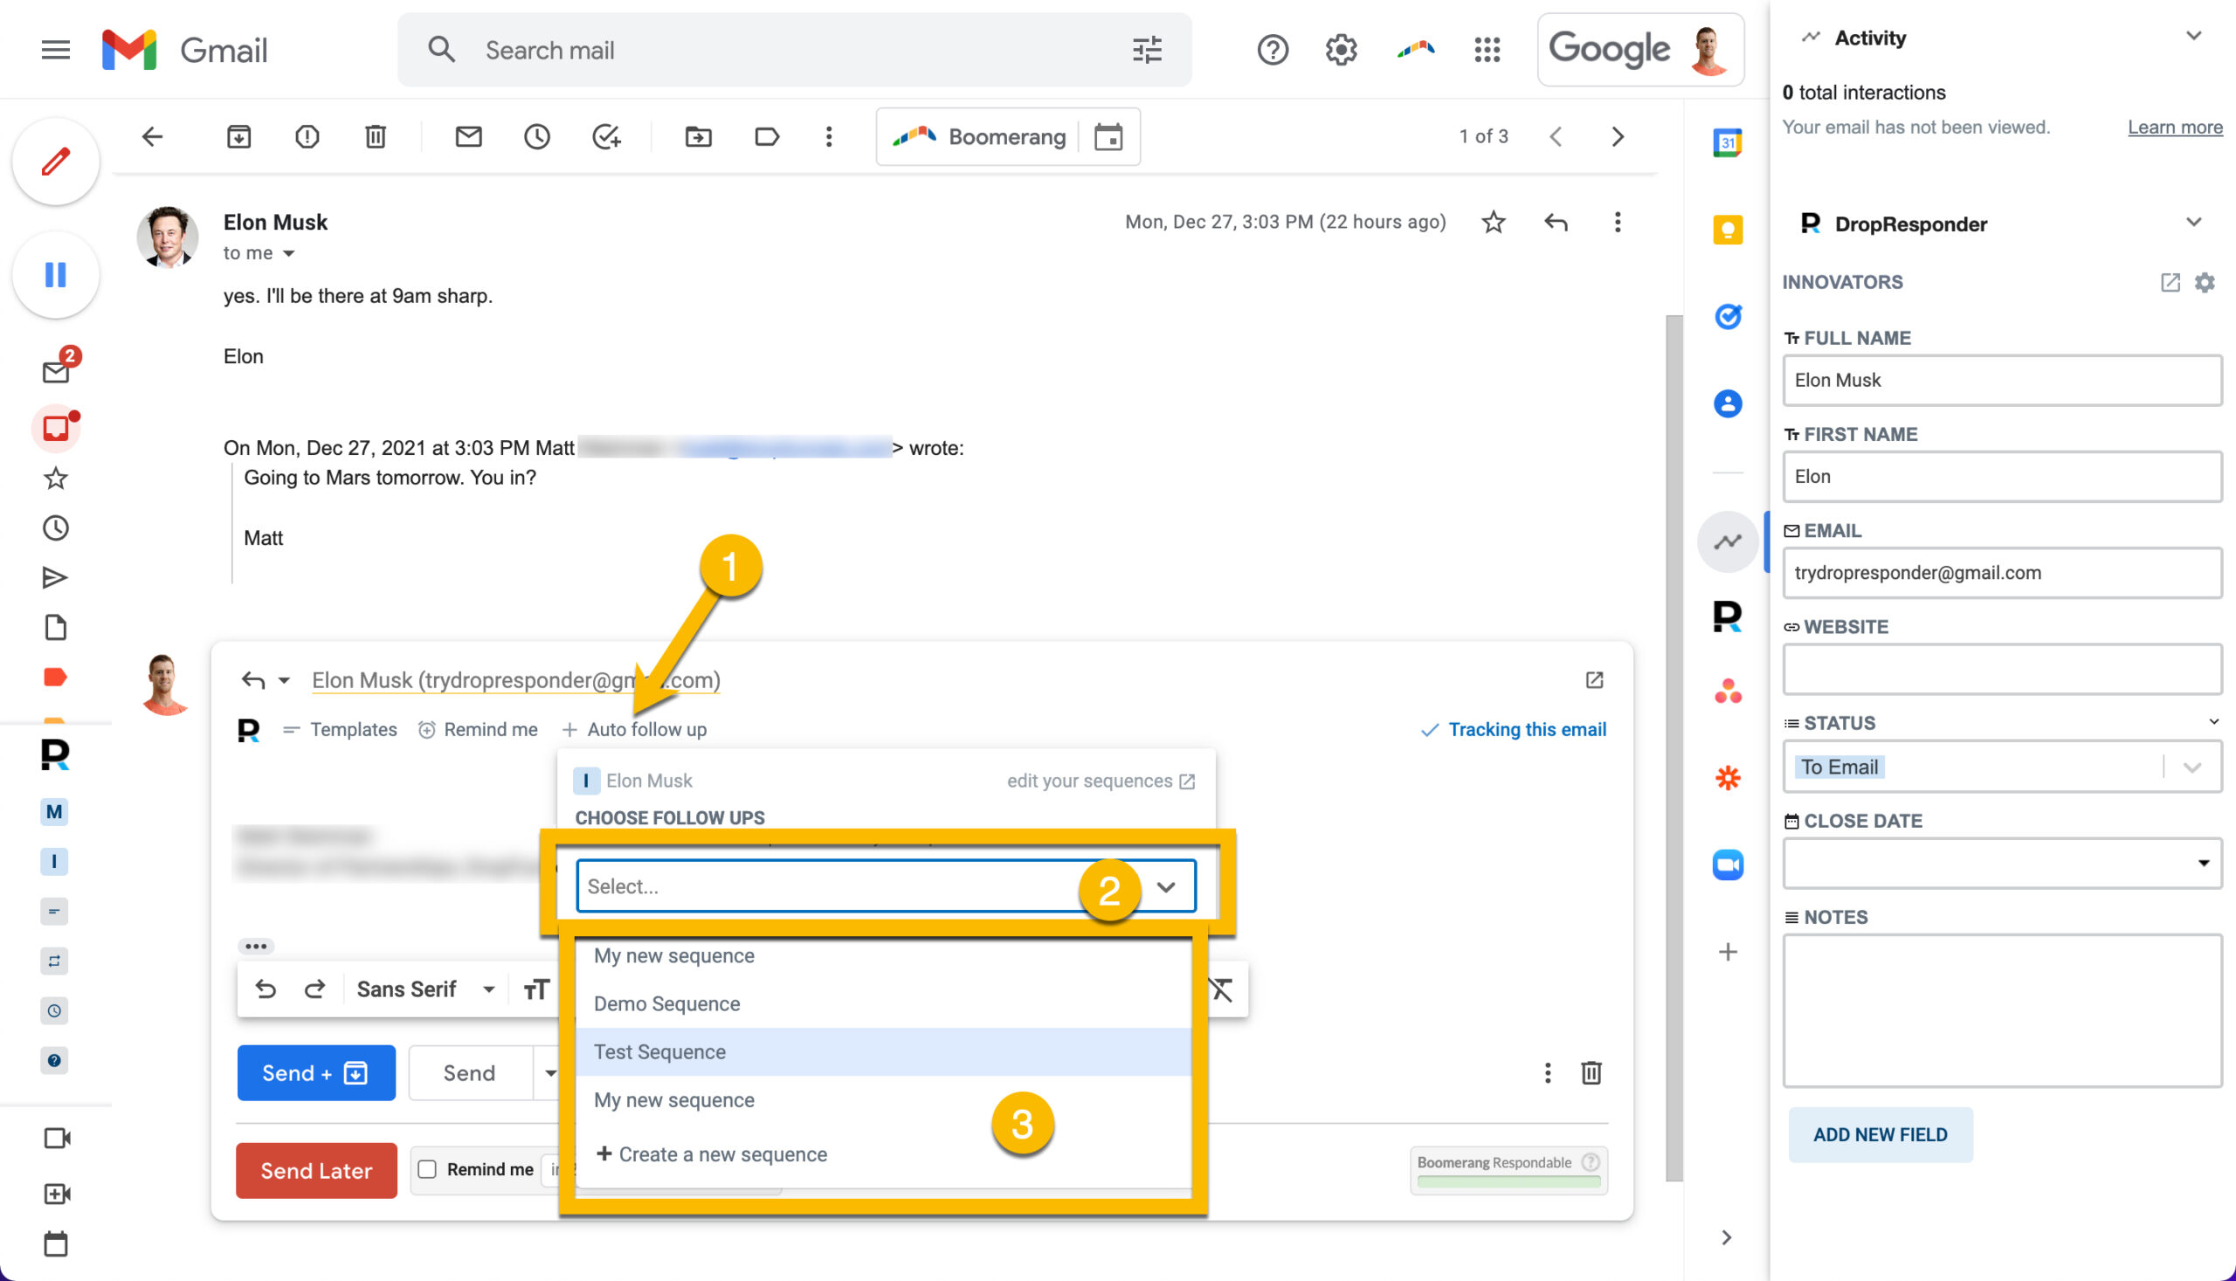Undo last edit in compose toolbar
2236x1281 pixels.
coord(265,988)
